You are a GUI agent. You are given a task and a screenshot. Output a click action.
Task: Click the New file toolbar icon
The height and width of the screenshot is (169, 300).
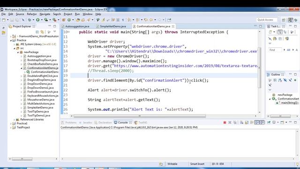click(4, 20)
